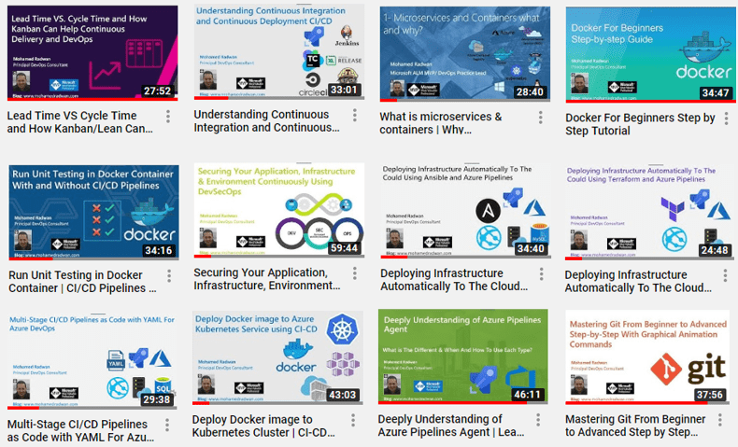
Task: Open options menu for Multi-Stage CI/CD Pipelines video
Action: coord(167,426)
